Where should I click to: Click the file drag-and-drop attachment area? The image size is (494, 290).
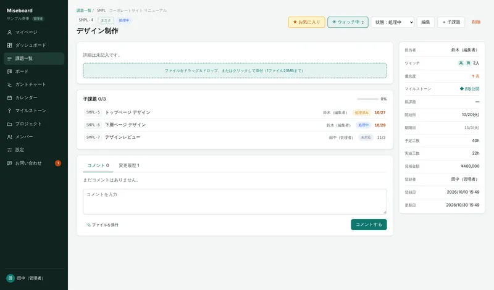tap(235, 70)
